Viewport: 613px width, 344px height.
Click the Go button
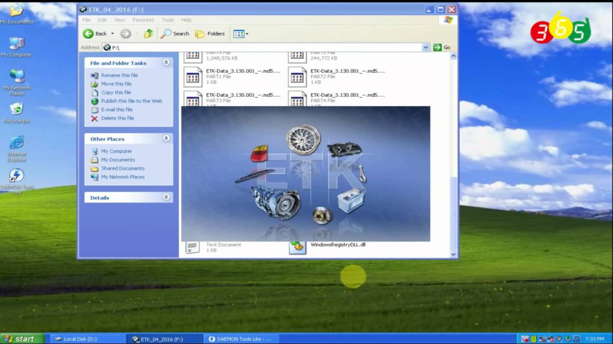442,47
